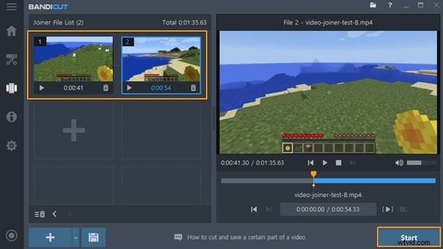443x249 pixels.
Task: Click the gray segment of the timeline
Action: (x=267, y=180)
